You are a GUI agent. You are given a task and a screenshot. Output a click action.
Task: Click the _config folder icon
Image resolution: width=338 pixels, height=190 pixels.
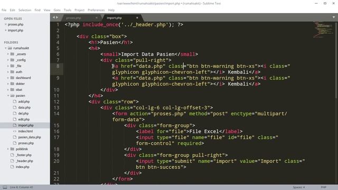click(x=12, y=60)
